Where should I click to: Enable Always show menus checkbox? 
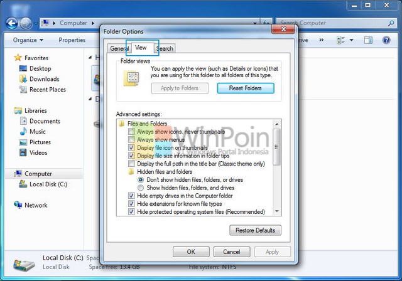(x=131, y=140)
